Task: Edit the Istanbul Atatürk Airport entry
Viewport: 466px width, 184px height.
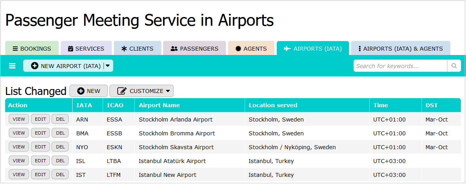Action: pyautogui.click(x=40, y=161)
